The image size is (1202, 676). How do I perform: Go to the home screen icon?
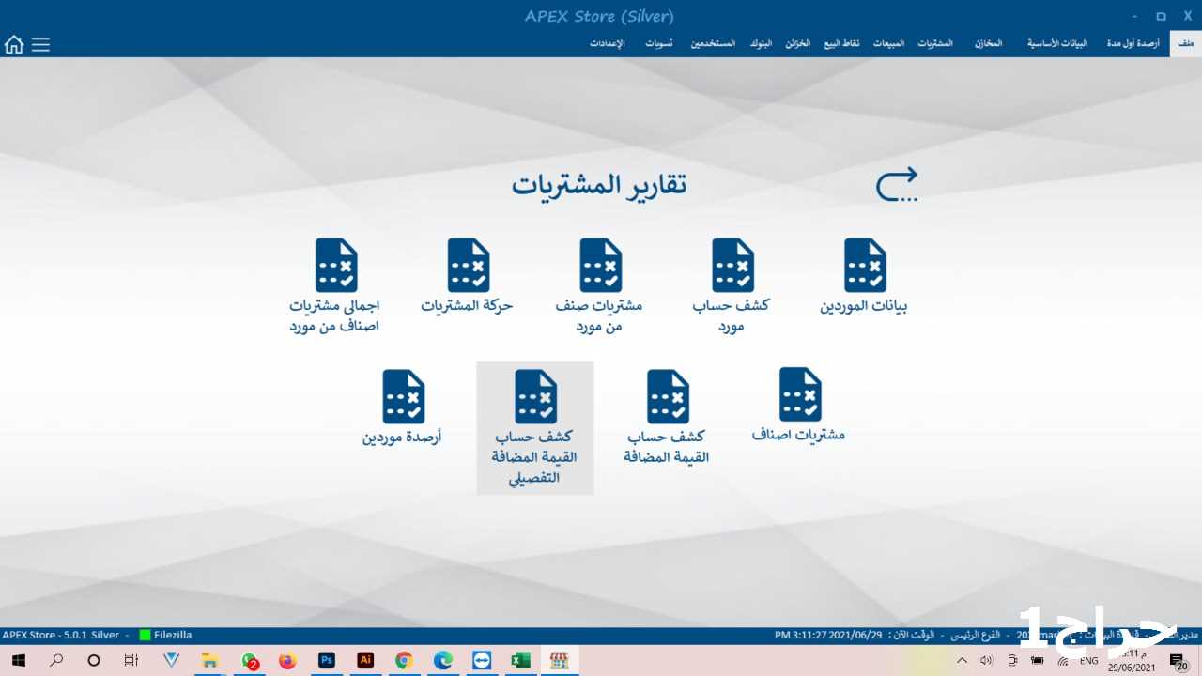point(14,44)
